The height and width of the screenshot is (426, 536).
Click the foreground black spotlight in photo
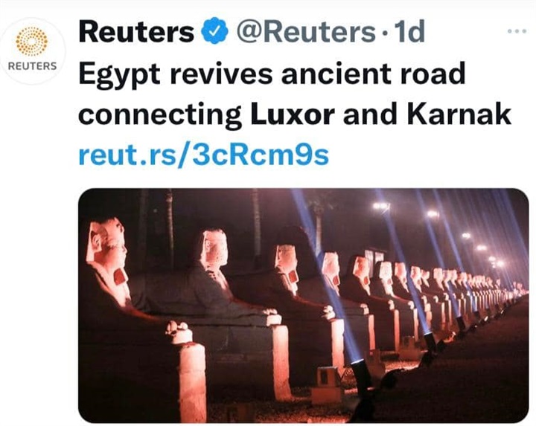pyautogui.click(x=360, y=375)
